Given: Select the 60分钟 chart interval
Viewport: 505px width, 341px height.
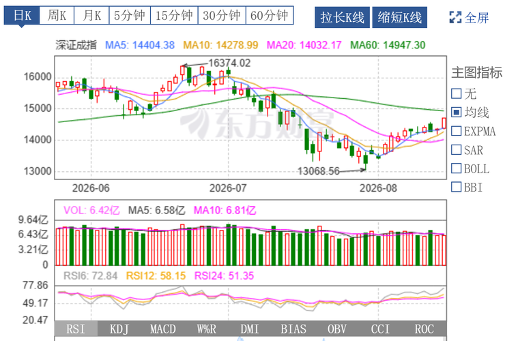Looking at the screenshot, I should (270, 15).
